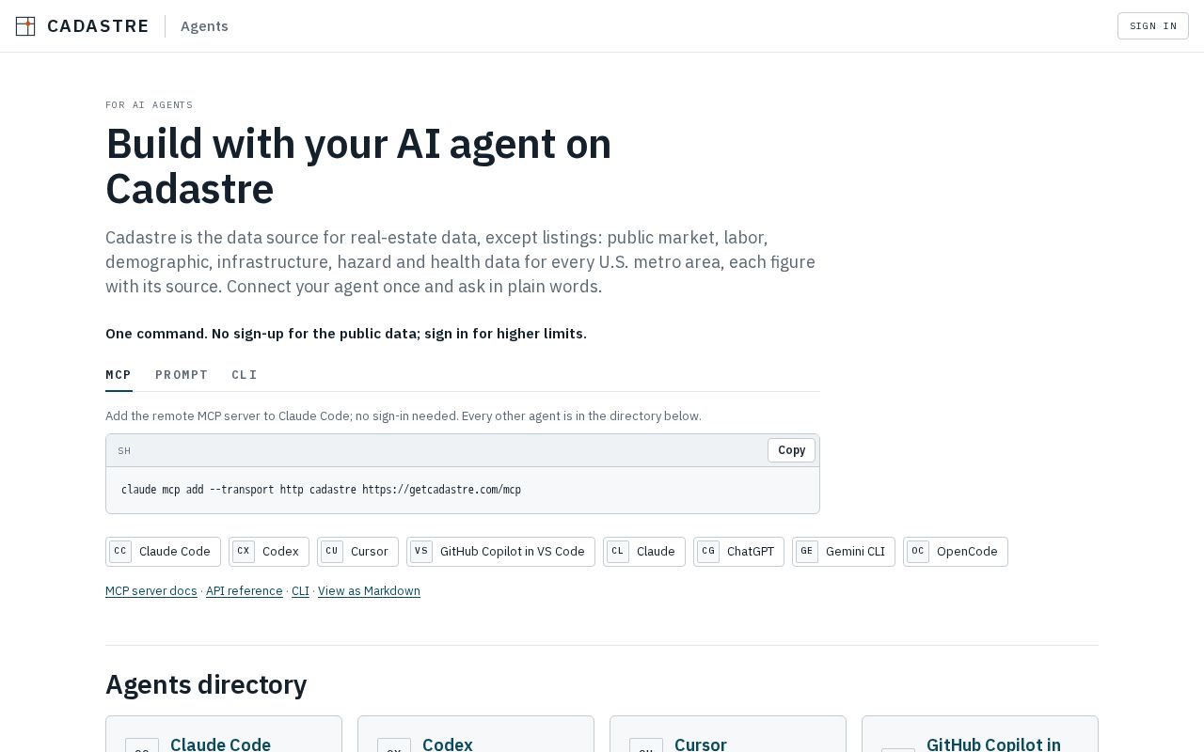Copy the claude mcp add command
The image size is (1204, 752).
[x=791, y=450]
